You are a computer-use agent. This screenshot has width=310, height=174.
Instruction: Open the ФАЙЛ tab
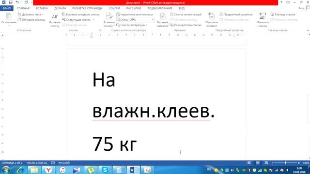[6, 8]
